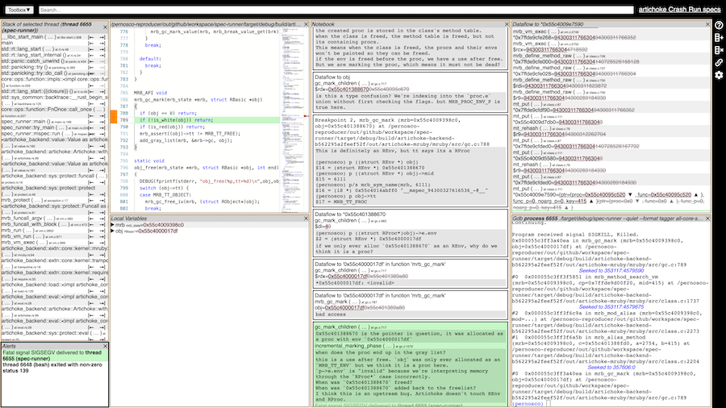Jump to end of __libc_start_main frame
Viewport: 726px width, 408px height.
[x=102, y=37]
